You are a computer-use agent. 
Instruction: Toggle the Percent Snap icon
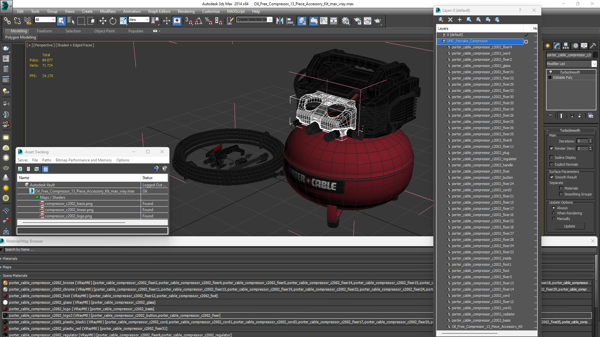pyautogui.click(x=208, y=21)
